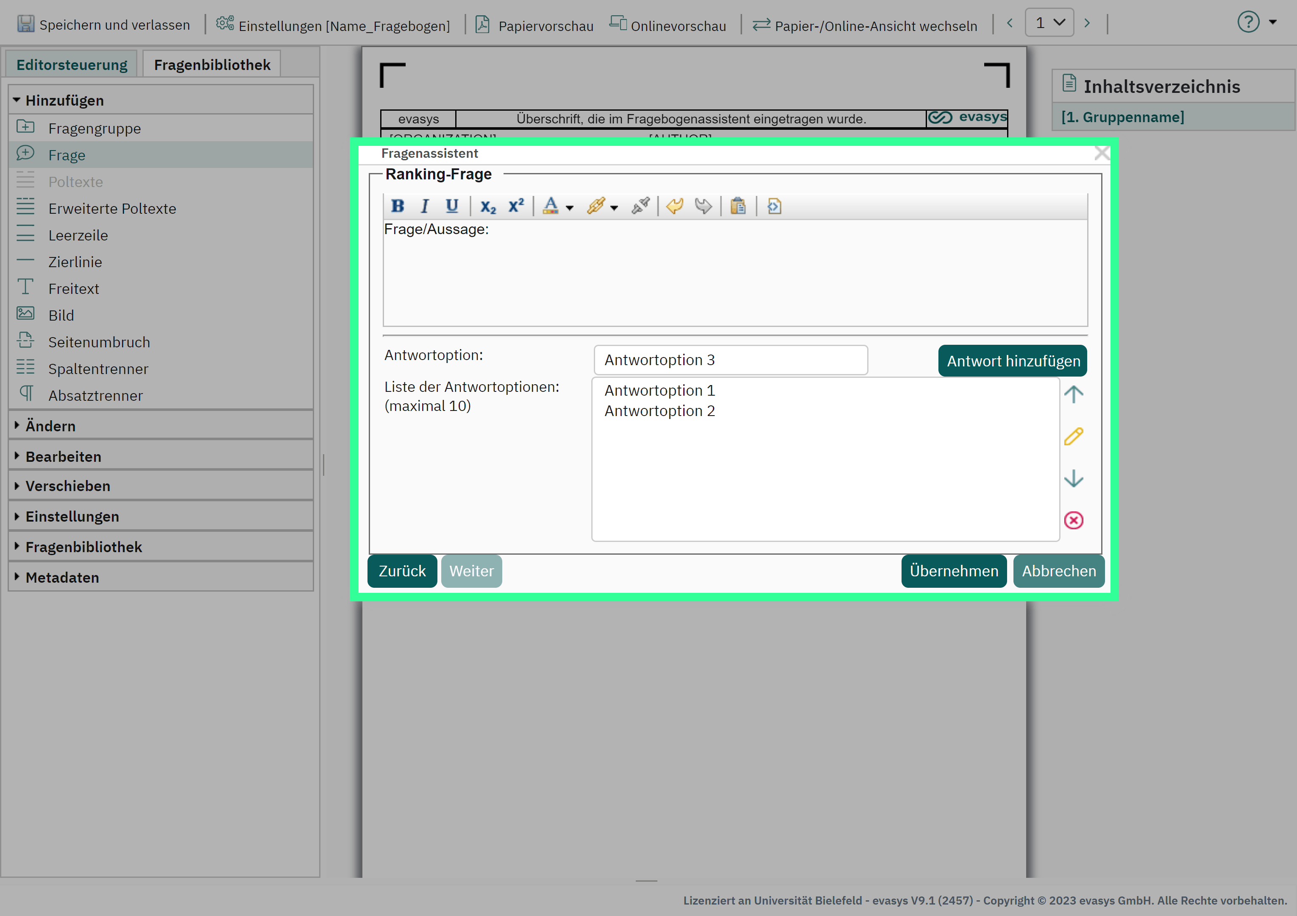Viewport: 1297px width, 916px height.
Task: Delete the selected answer option
Action: [x=1073, y=520]
